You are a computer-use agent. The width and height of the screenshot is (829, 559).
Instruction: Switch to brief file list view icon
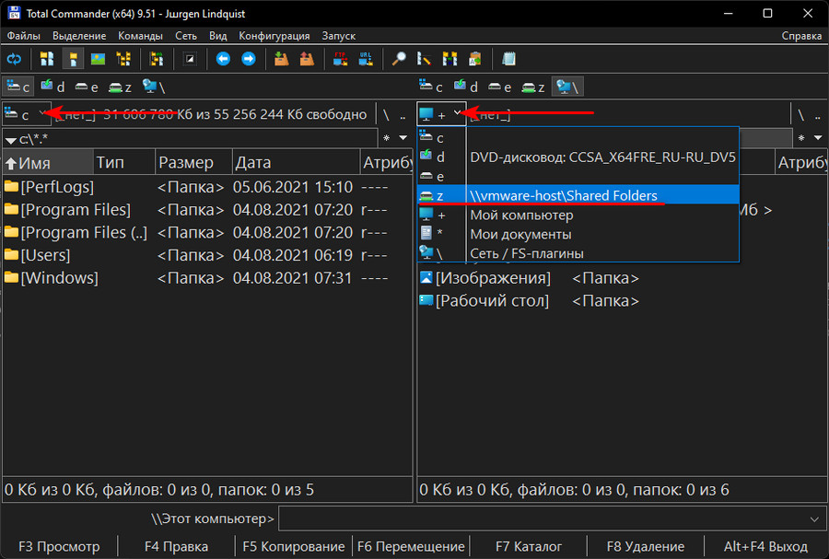(x=47, y=59)
